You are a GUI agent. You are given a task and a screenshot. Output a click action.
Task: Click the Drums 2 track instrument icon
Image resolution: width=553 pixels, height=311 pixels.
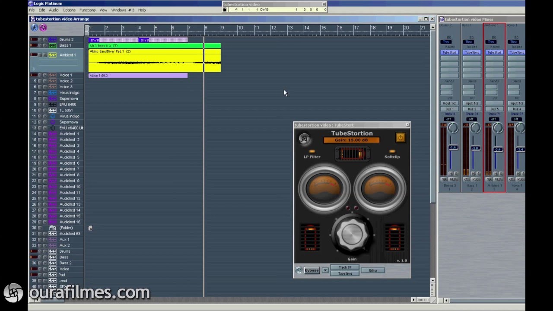(x=52, y=39)
